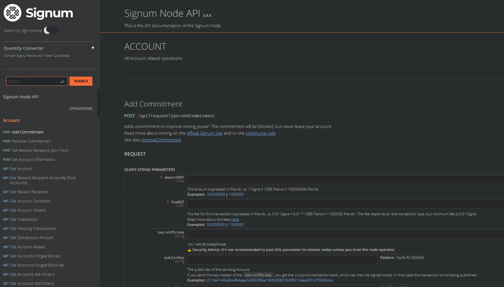Click the publicKey input field

[x=282, y=260]
